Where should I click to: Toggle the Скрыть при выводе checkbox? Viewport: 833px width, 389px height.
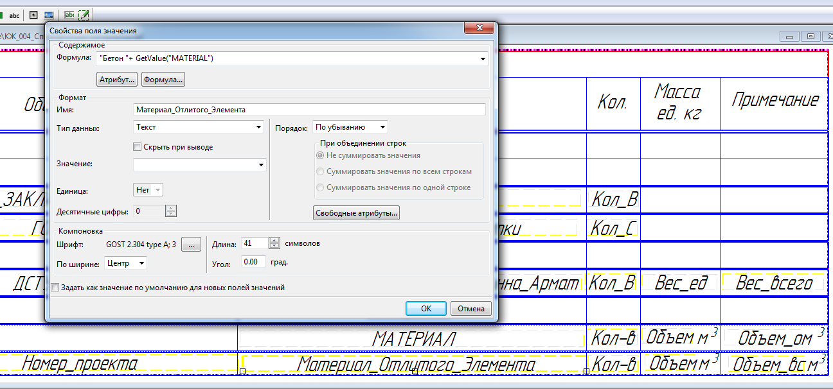[x=137, y=147]
